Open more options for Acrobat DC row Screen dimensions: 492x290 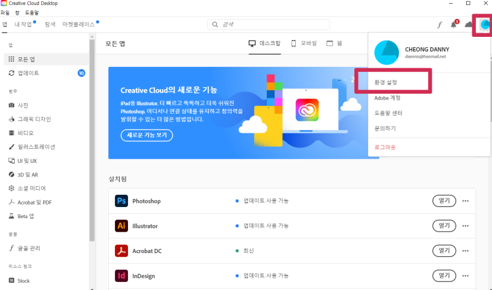click(466, 251)
